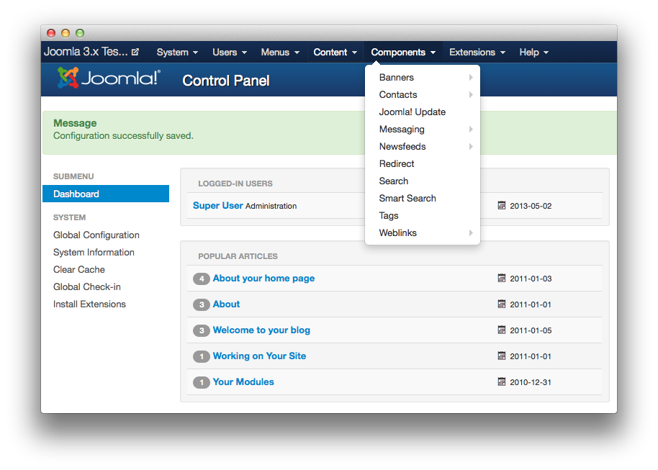The image size is (658, 470).
Task: Select Tags menu entry
Action: coord(389,216)
